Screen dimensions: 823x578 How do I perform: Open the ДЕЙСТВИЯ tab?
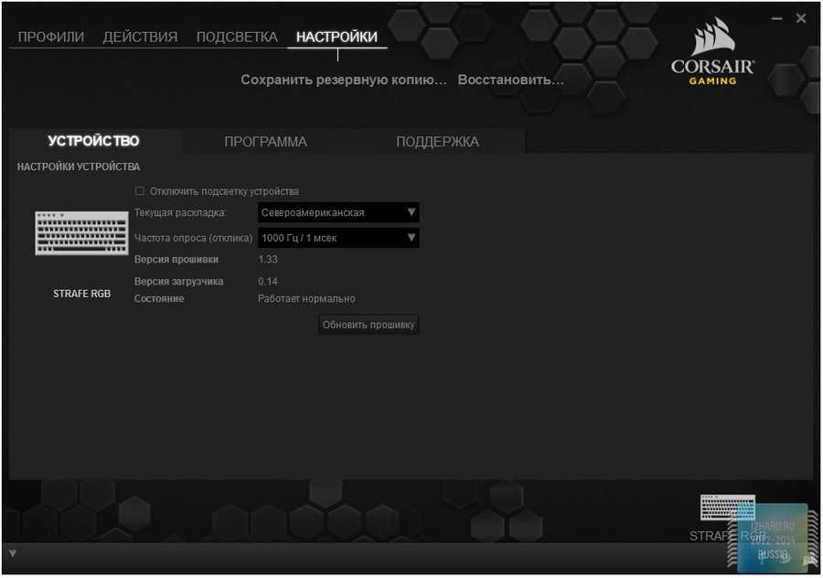tap(140, 37)
